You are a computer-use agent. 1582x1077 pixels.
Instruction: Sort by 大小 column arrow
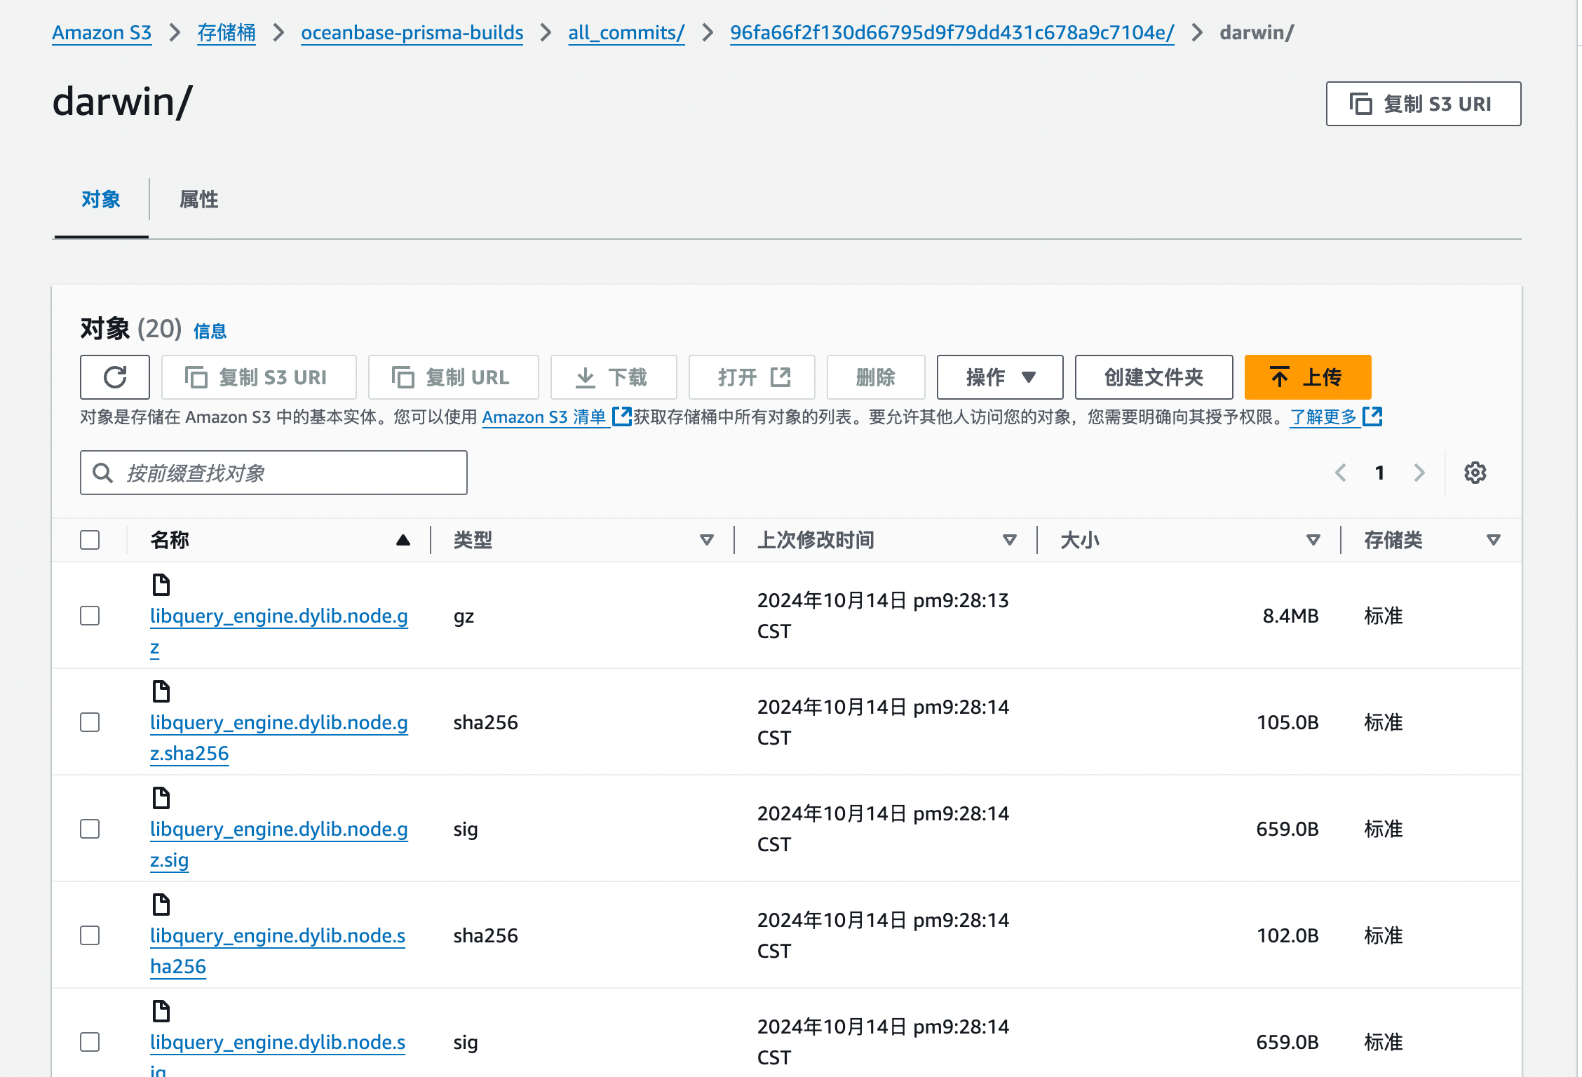pyautogui.click(x=1313, y=540)
